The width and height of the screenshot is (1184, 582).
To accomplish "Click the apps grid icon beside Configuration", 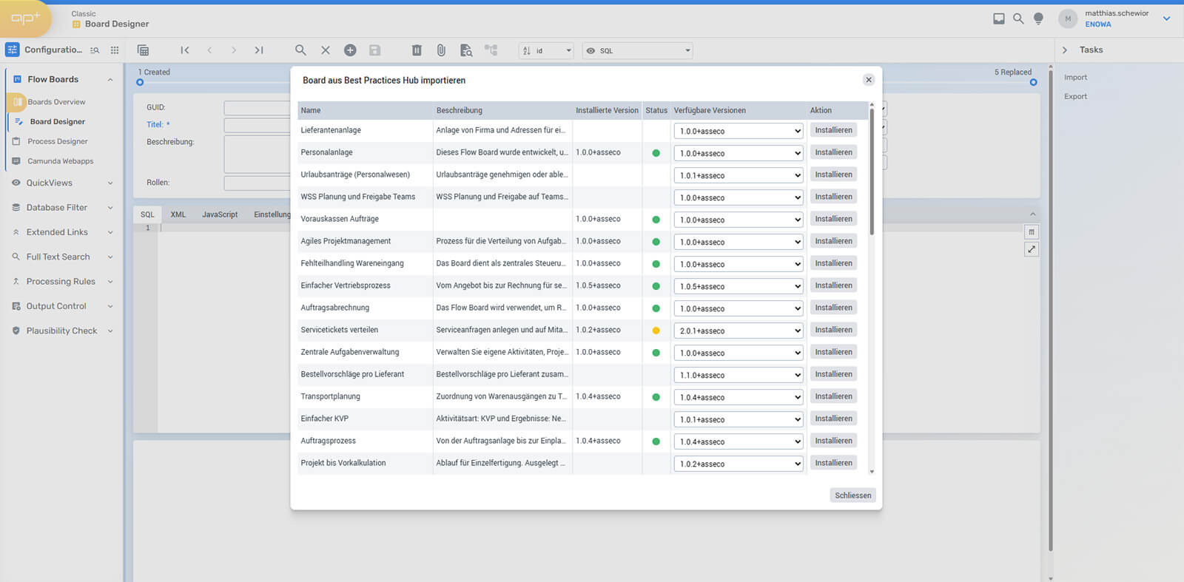I will tap(115, 50).
